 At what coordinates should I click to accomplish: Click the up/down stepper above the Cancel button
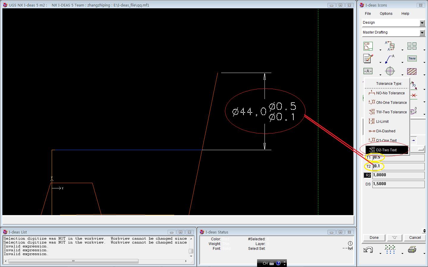pos(424,231)
